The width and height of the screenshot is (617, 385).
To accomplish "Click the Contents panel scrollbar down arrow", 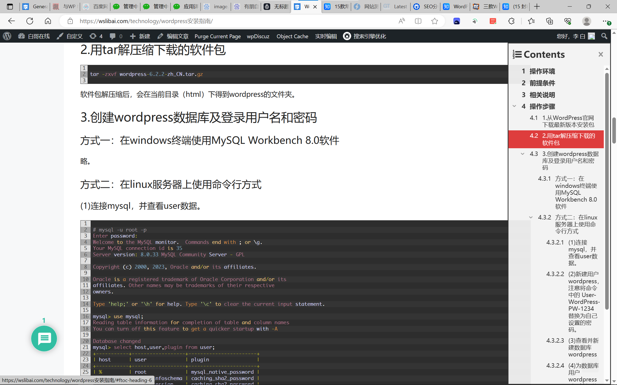I will 607,381.
